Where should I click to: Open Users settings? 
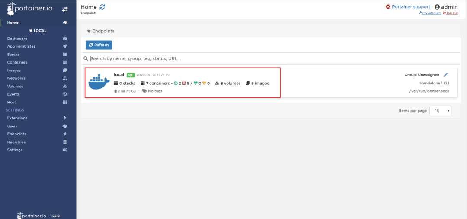[12, 126]
